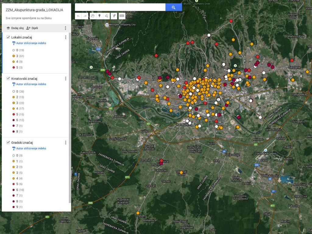The width and height of the screenshot is (312, 234).
Task: Click Kvratovski značaj layer title
Action: pyautogui.click(x=24, y=79)
